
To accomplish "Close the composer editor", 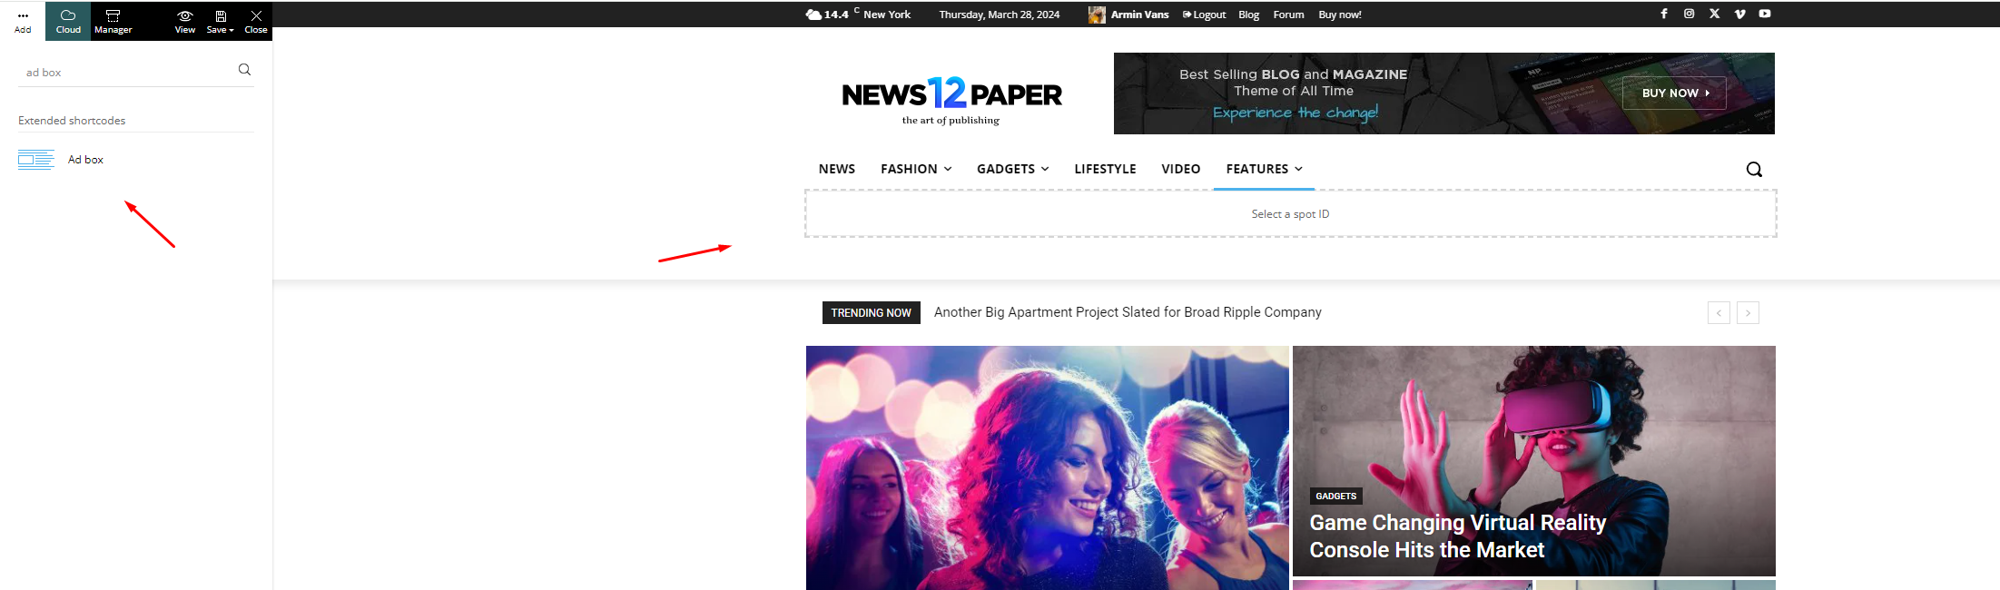I will tap(256, 22).
